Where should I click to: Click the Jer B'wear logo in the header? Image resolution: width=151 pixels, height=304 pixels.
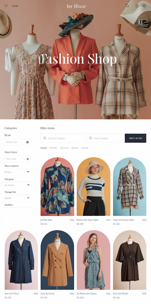76,6
